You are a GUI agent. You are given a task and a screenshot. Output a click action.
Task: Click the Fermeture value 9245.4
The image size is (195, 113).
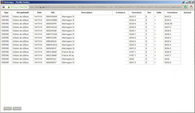(x=168, y=41)
